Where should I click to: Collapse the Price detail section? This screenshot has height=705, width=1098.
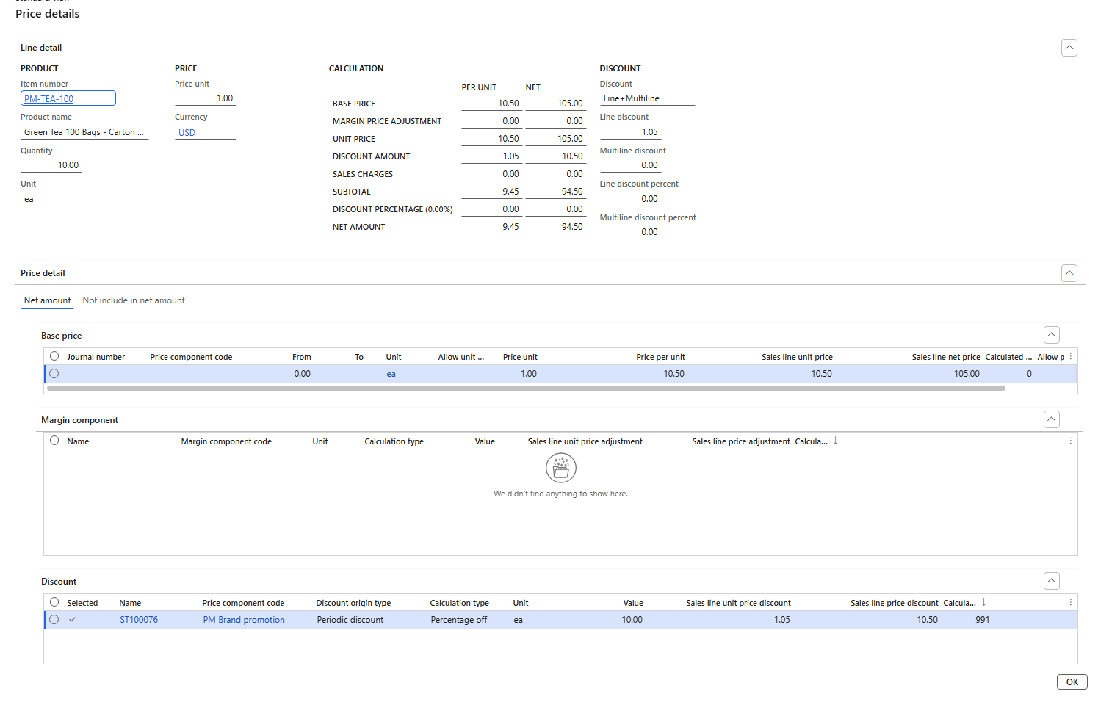click(x=1069, y=273)
